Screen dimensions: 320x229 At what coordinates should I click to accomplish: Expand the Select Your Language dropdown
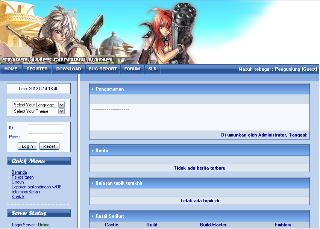pos(38,105)
